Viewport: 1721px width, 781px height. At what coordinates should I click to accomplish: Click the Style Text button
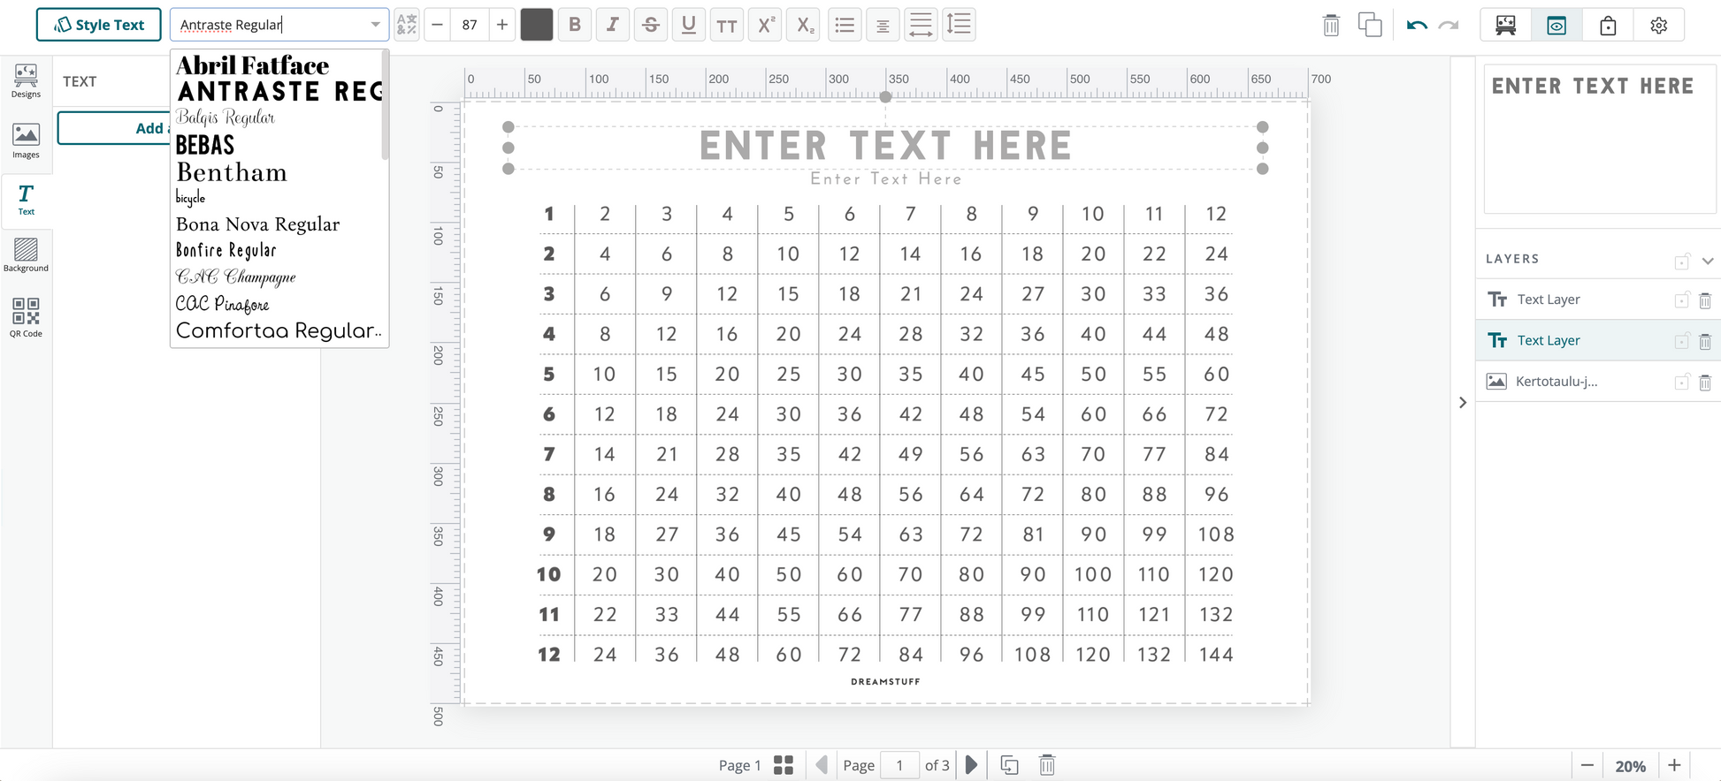99,25
